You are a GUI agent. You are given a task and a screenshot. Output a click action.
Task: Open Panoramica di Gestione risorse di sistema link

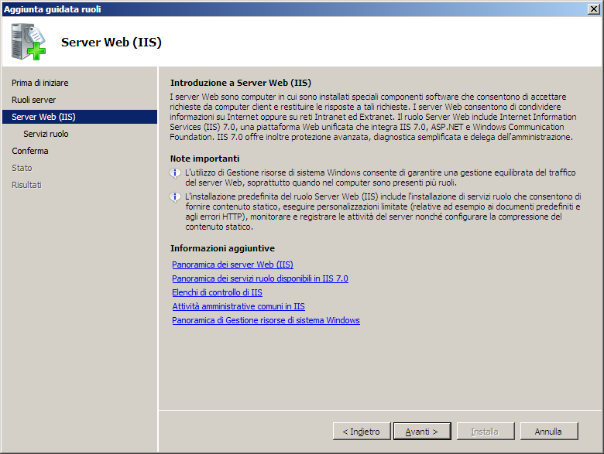point(266,320)
